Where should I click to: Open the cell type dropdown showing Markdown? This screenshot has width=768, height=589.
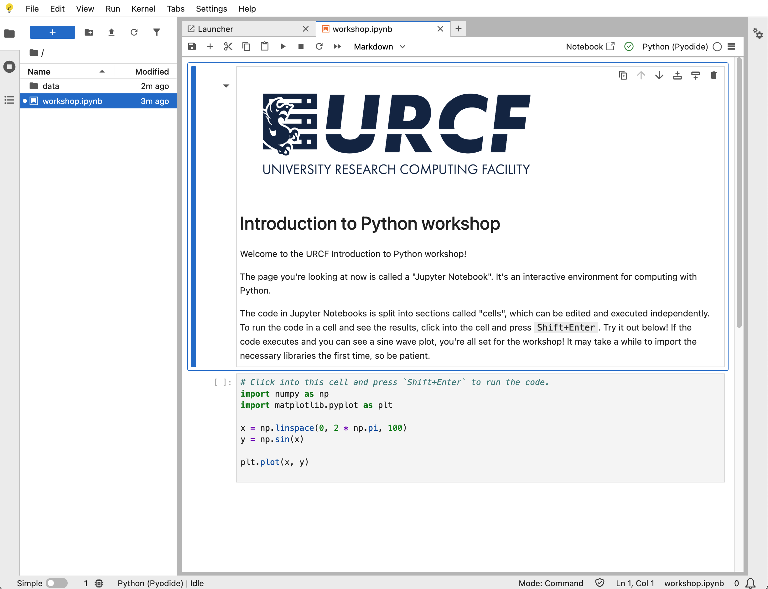[x=379, y=46]
